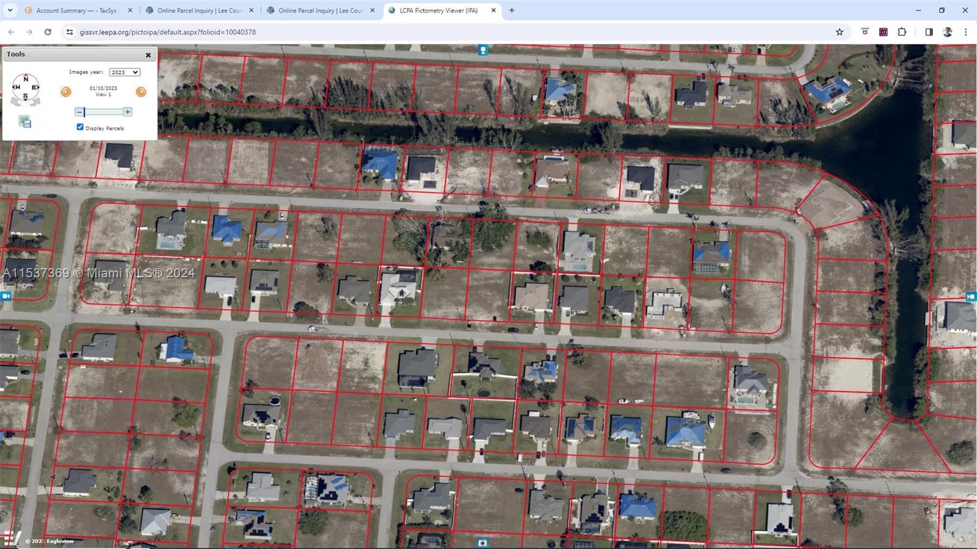The width and height of the screenshot is (977, 549).
Task: Rotate view to East on compass
Action: pos(35,87)
